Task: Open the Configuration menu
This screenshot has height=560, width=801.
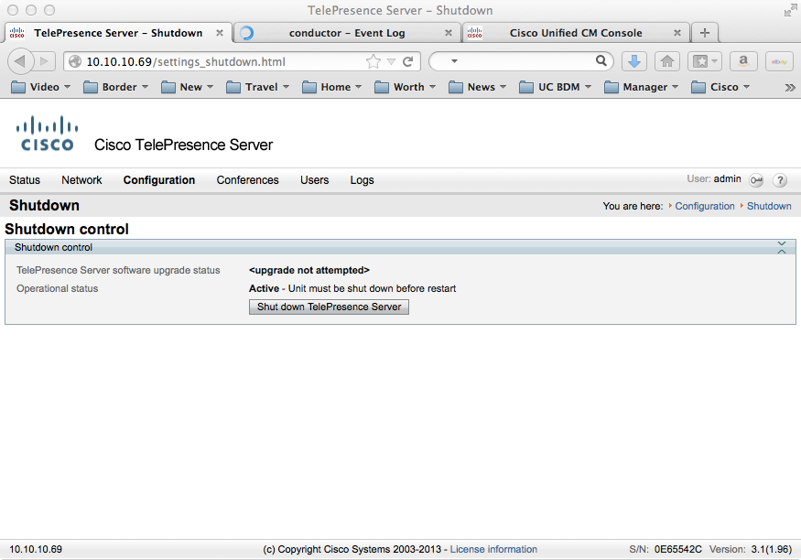Action: coord(159,180)
